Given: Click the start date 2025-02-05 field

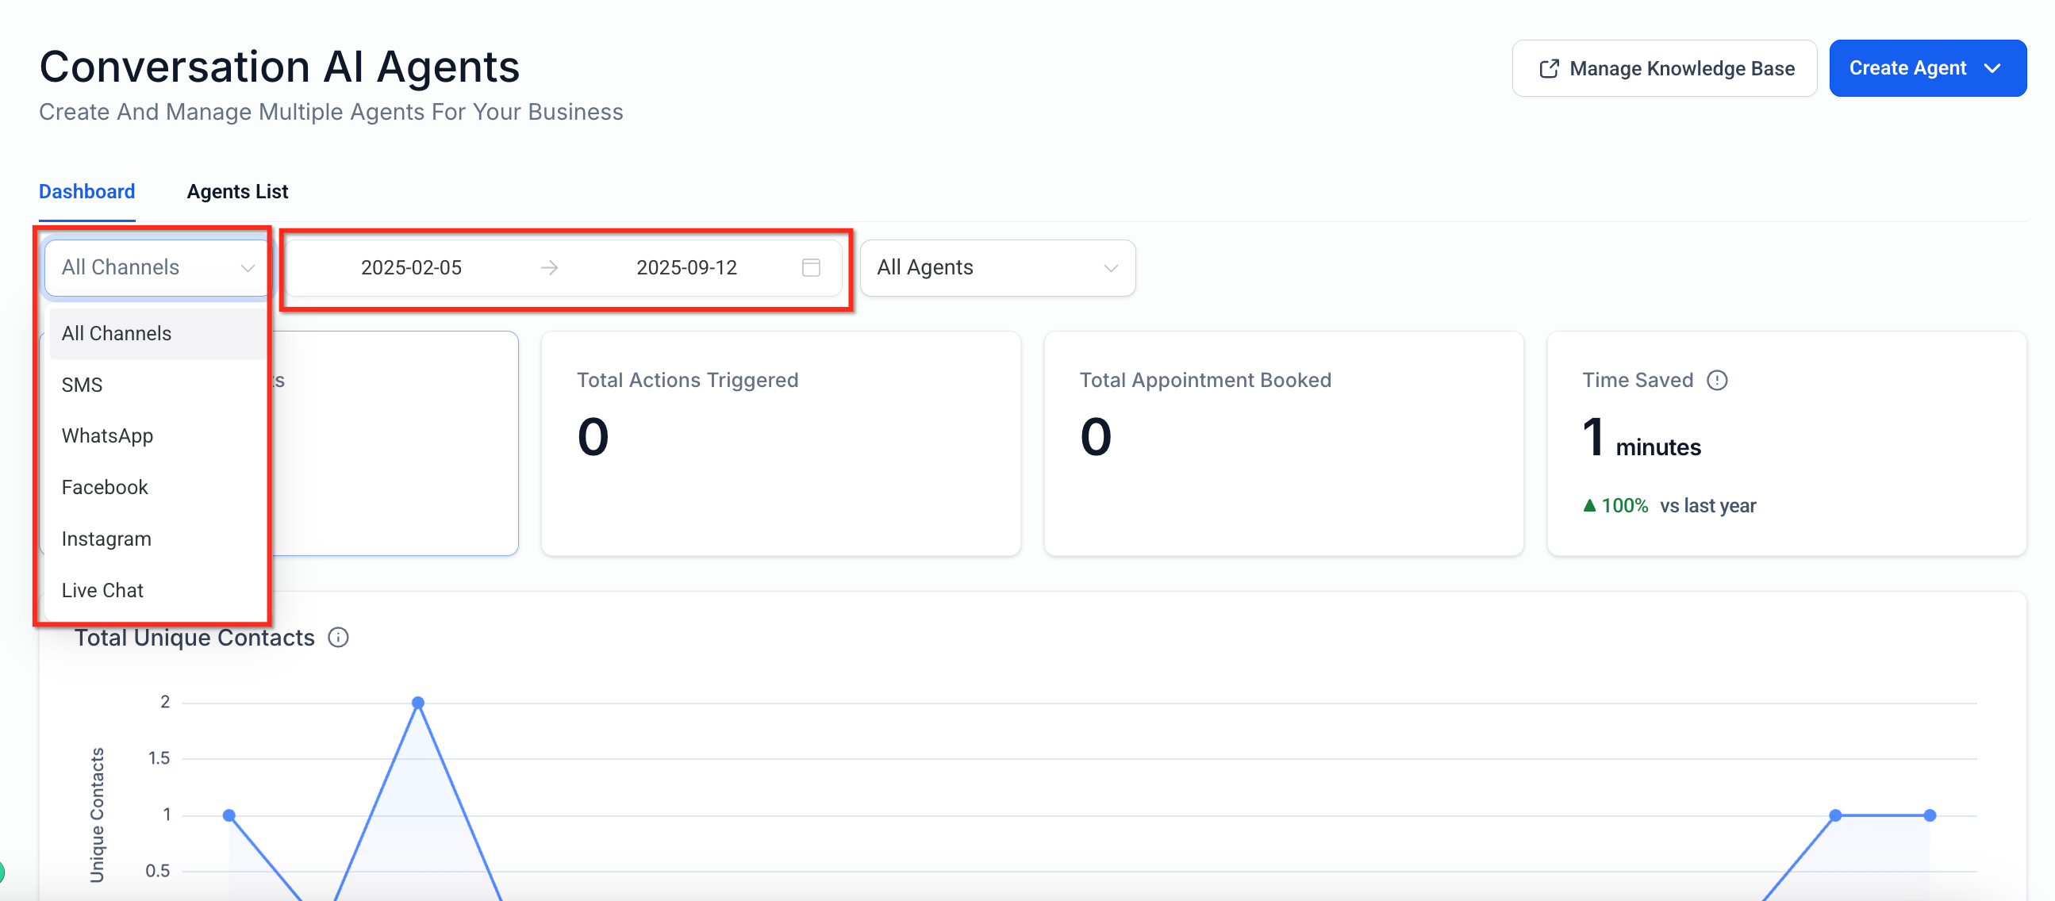Looking at the screenshot, I should 411,267.
